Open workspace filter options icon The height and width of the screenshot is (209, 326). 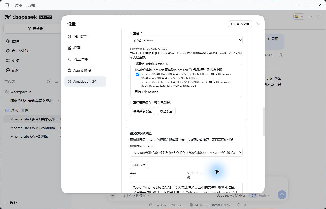tap(57, 82)
